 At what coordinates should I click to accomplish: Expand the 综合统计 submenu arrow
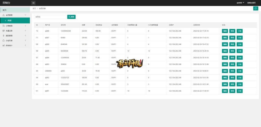click(x=25, y=45)
